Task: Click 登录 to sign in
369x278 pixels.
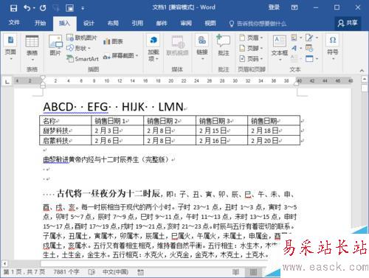Action: point(274,7)
